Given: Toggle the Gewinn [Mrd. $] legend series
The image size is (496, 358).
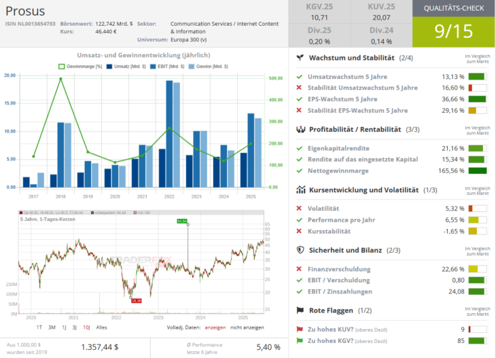Looking at the screenshot, I should (208, 67).
